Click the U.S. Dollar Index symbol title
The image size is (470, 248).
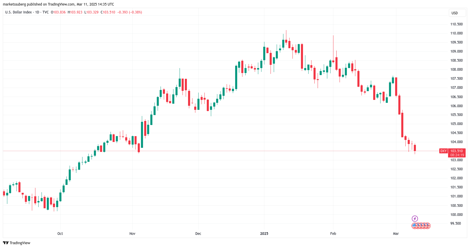click(x=18, y=12)
